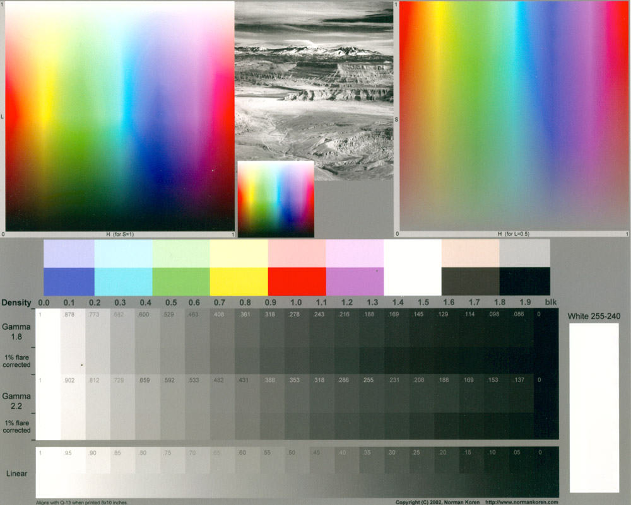
Task: Select the small HSL rainbow thumbnail chart
Action: 276,199
